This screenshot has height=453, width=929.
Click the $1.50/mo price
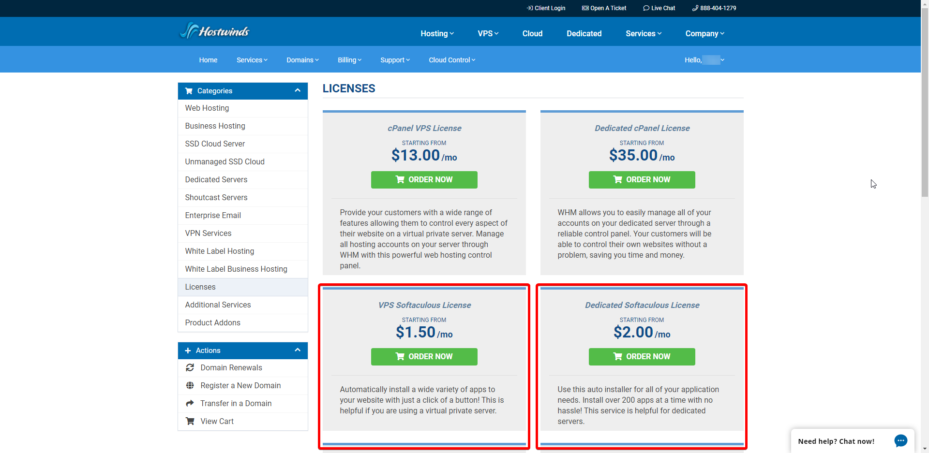click(424, 332)
